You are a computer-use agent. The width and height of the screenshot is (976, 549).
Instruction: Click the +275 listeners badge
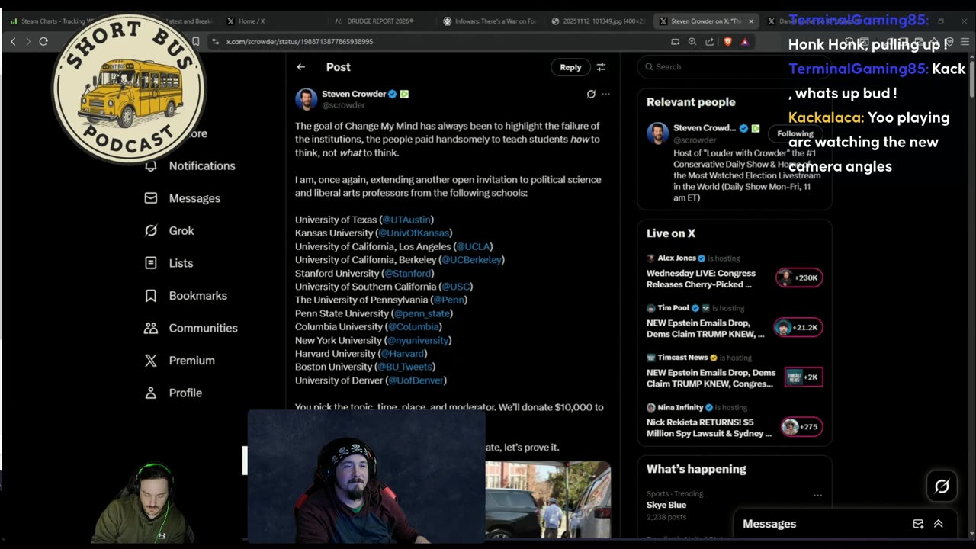coord(801,426)
